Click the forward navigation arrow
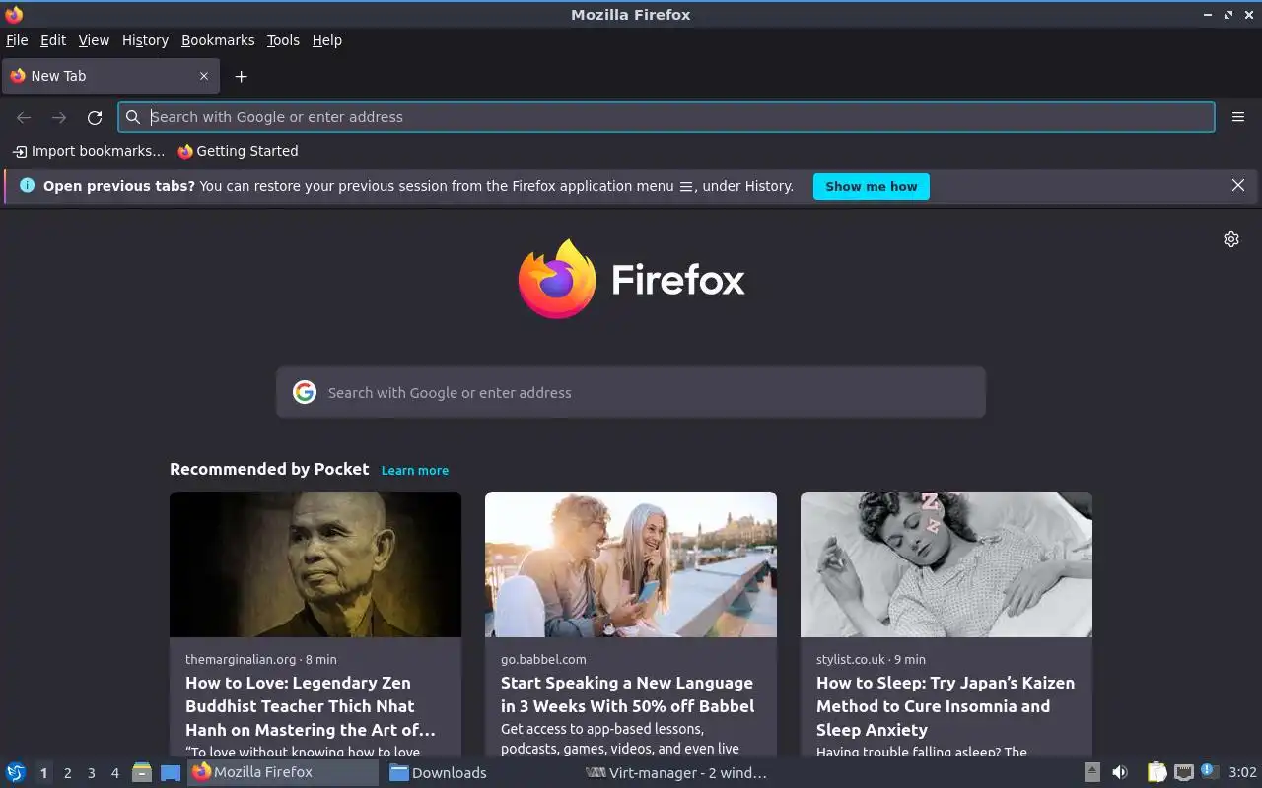Viewport: 1262px width, 788px height. (x=59, y=117)
